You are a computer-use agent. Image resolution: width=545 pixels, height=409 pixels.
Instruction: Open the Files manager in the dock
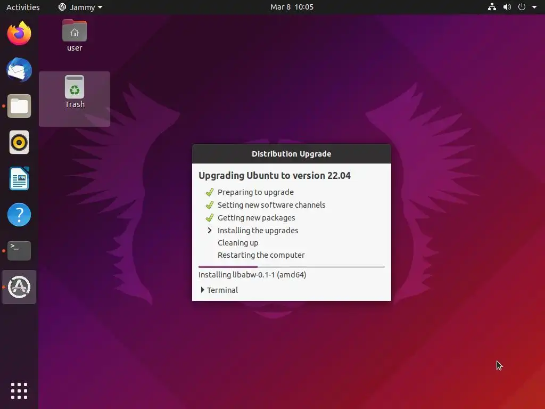click(19, 106)
